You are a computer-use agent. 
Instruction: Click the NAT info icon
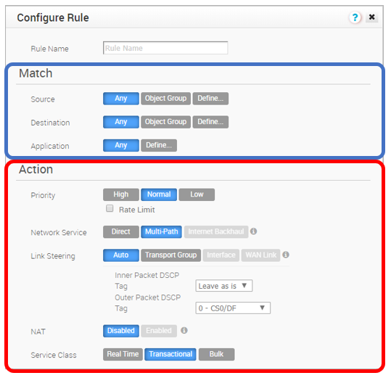click(184, 330)
